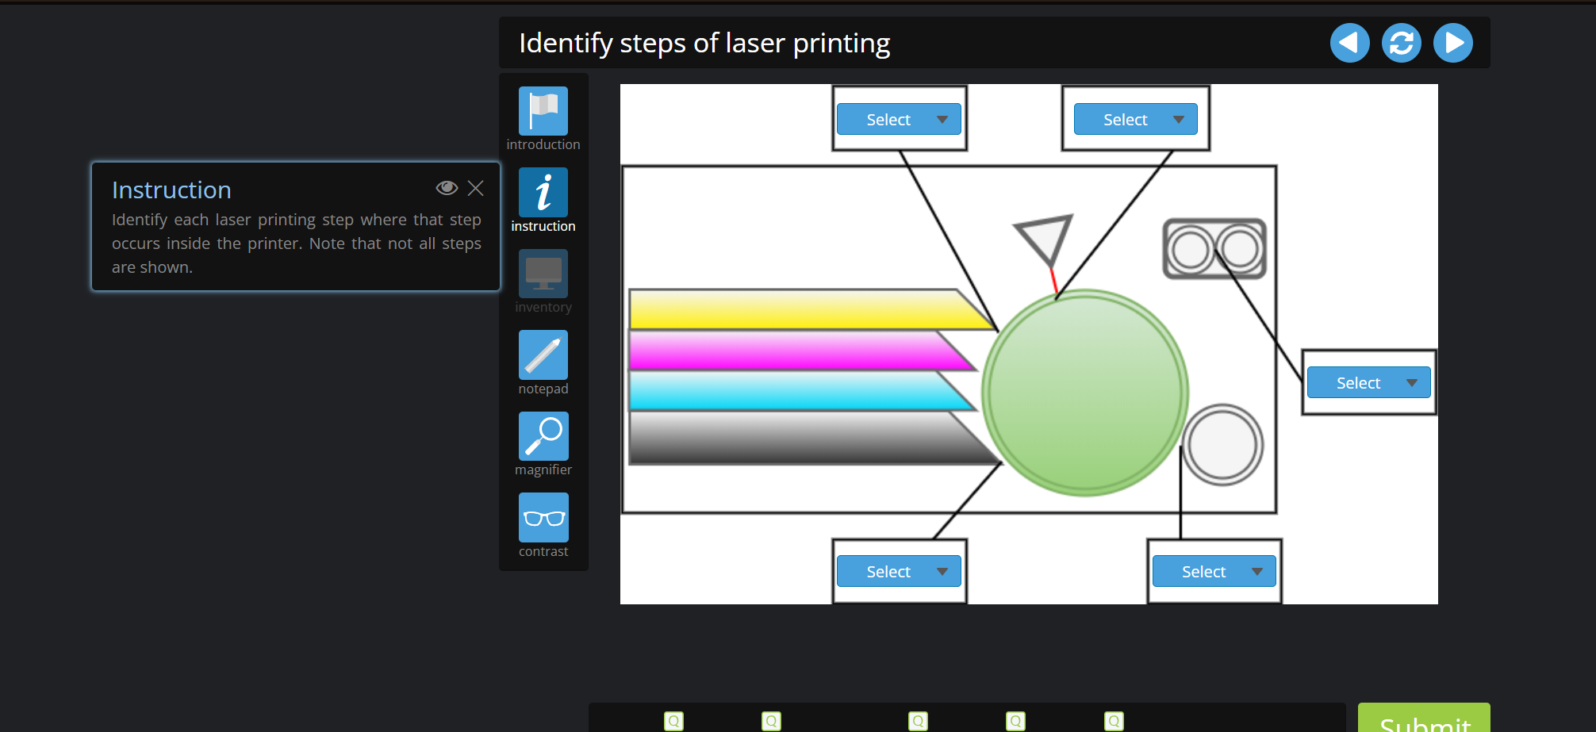Go back using the previous arrow

coord(1349,43)
